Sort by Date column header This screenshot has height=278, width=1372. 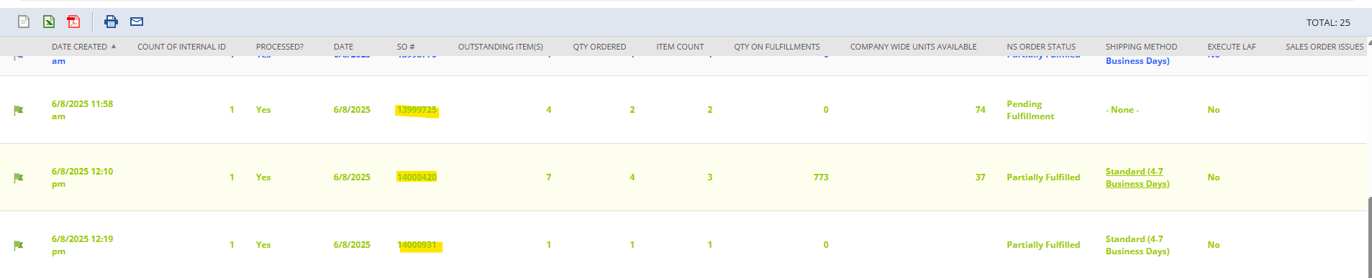point(343,47)
